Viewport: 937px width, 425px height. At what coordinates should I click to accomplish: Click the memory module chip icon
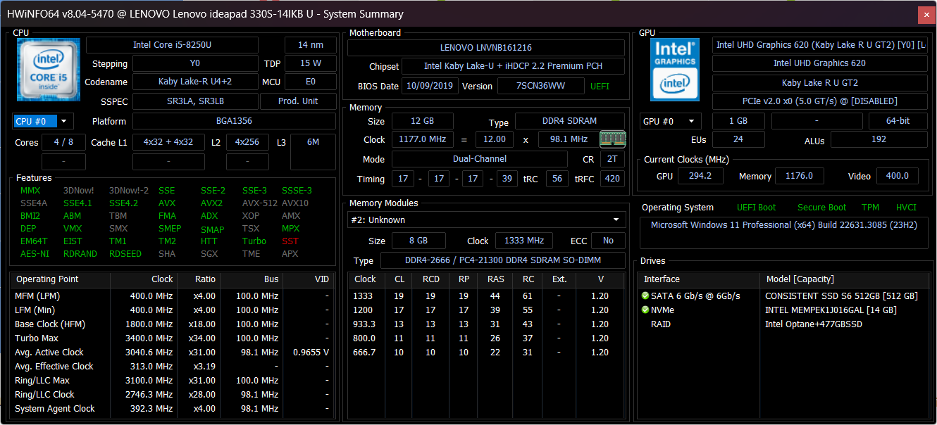[612, 139]
